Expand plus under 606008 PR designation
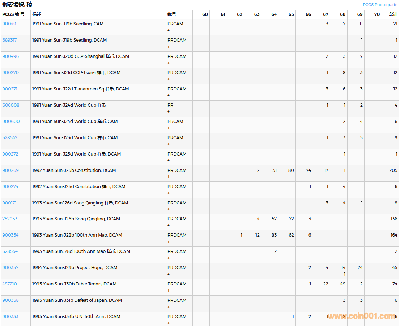 click(169, 112)
